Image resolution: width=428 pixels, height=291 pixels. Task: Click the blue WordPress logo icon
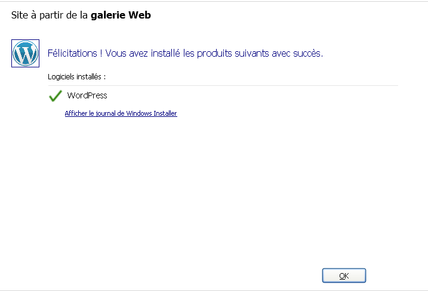(25, 53)
